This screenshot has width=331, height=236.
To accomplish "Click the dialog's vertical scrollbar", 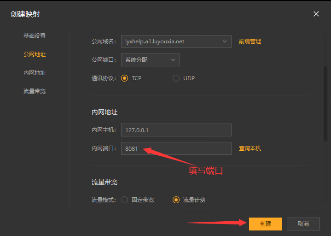I will 326,104.
